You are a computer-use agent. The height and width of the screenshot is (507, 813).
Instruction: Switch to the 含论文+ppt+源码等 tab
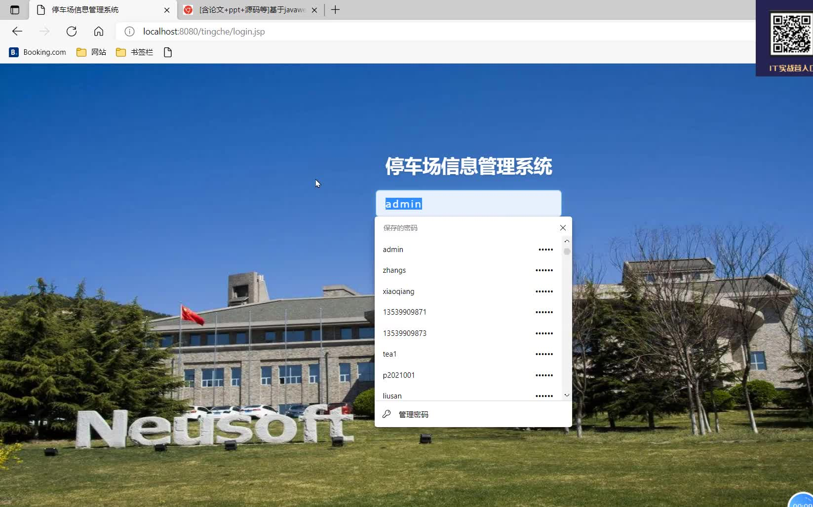pyautogui.click(x=251, y=10)
